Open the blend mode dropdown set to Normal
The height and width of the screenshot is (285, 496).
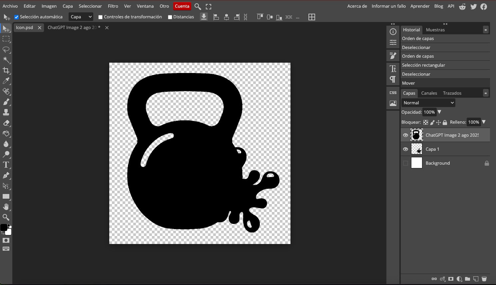428,102
